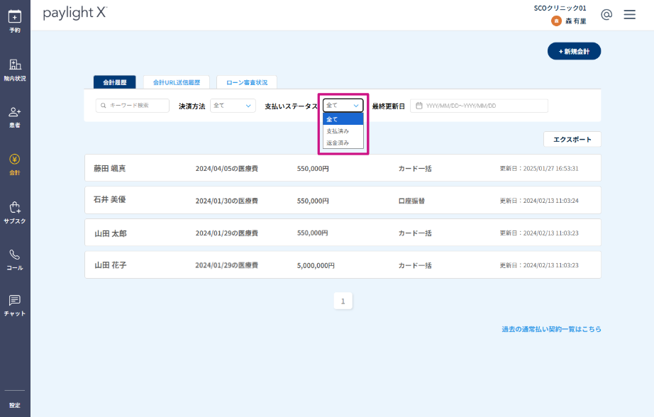This screenshot has width=654, height=417.
Task: Open the 院内状況 clinic status icon
Action: coord(15,69)
